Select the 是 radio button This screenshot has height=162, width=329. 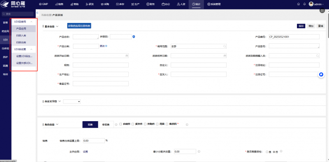[267, 152]
